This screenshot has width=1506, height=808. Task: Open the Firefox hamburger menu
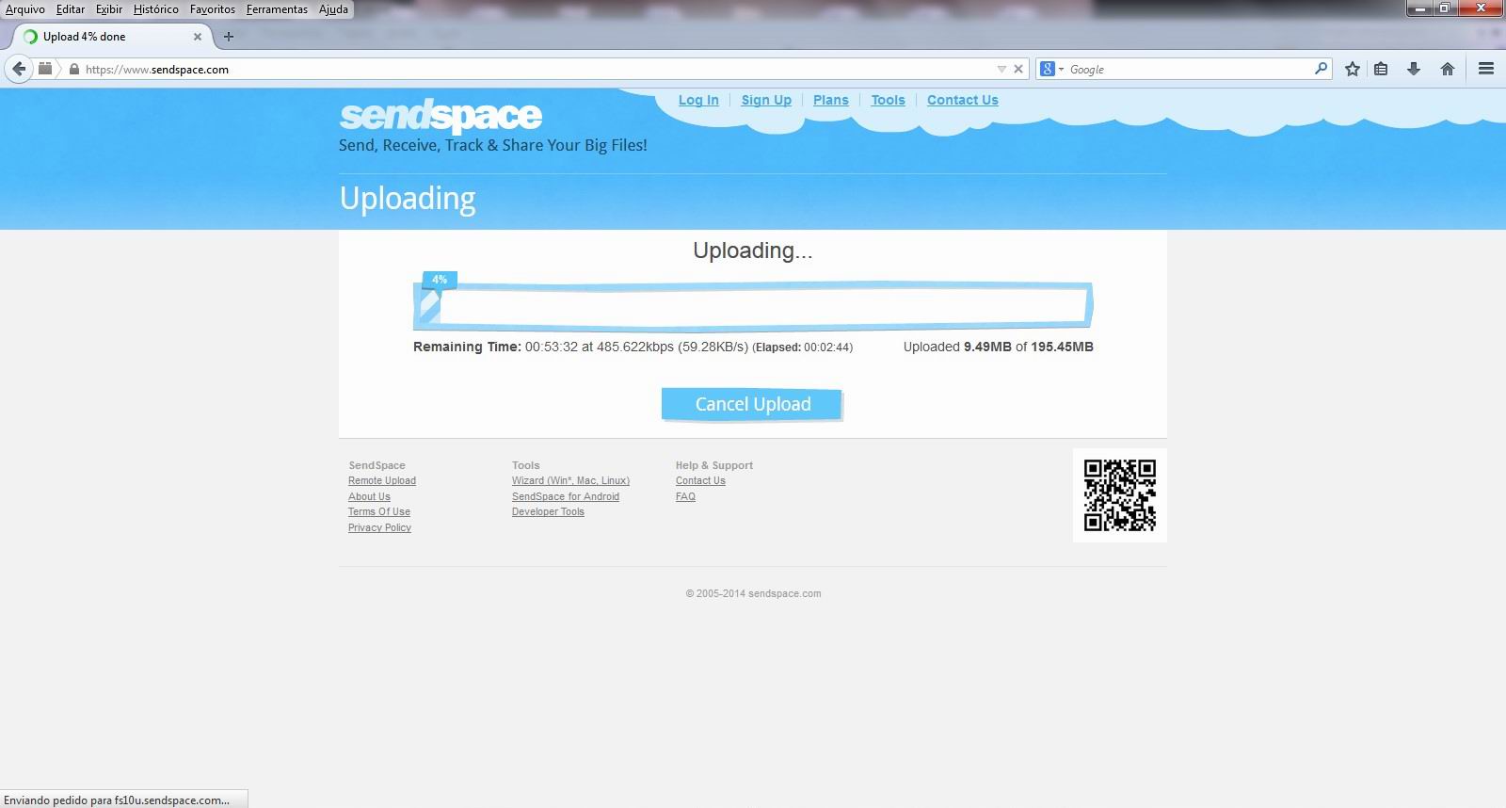[1486, 69]
